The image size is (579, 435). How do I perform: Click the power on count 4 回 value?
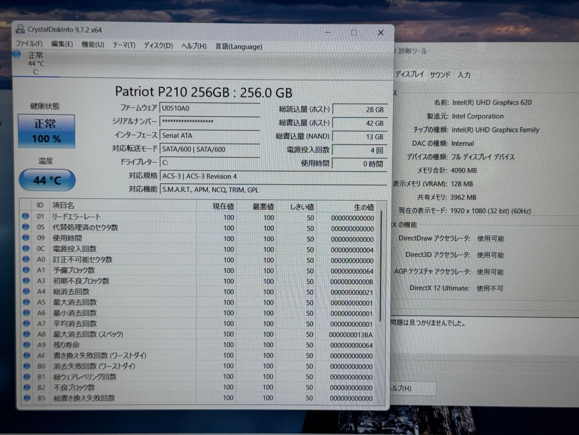[x=360, y=150]
